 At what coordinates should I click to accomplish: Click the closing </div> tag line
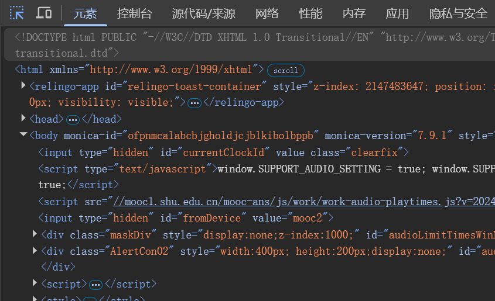click(59, 267)
